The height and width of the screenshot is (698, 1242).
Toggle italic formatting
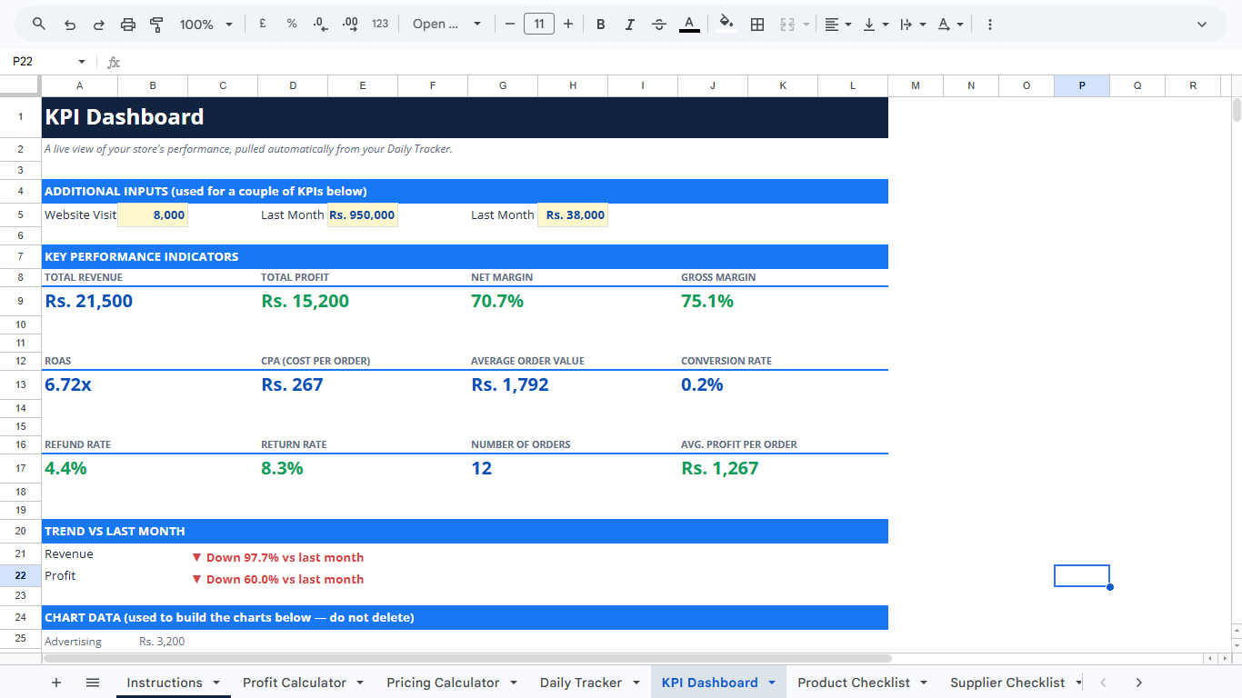630,25
